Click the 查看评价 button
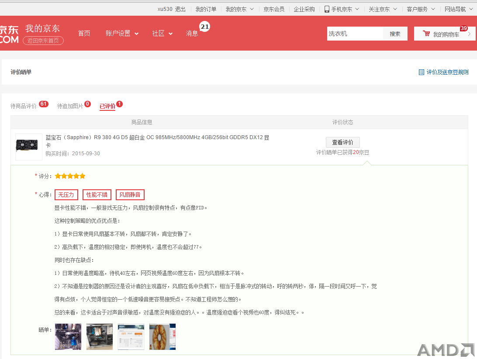Image resolution: width=477 pixels, height=359 pixels. coord(342,142)
